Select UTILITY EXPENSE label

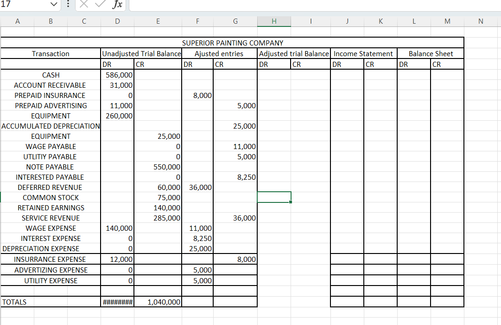[x=51, y=281]
